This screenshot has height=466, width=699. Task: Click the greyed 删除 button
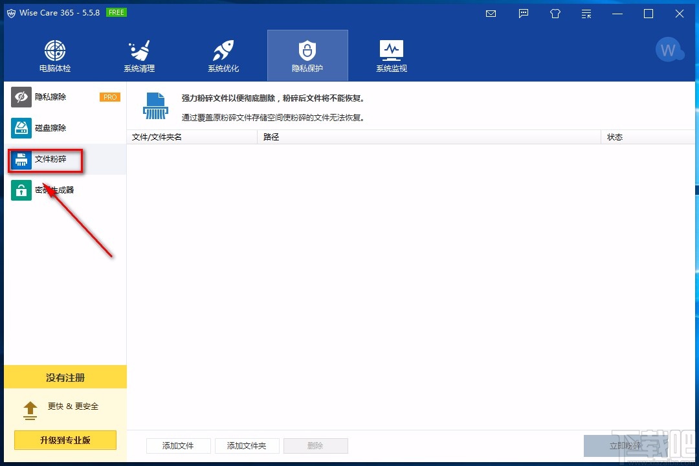(316, 445)
